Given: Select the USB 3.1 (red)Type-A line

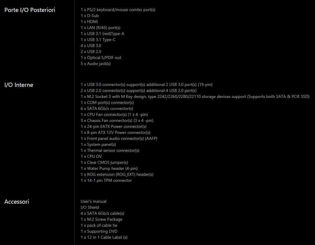Looking at the screenshot, I should click(x=102, y=34).
